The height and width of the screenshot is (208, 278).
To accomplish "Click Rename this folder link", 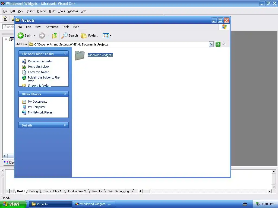I will (40, 61).
